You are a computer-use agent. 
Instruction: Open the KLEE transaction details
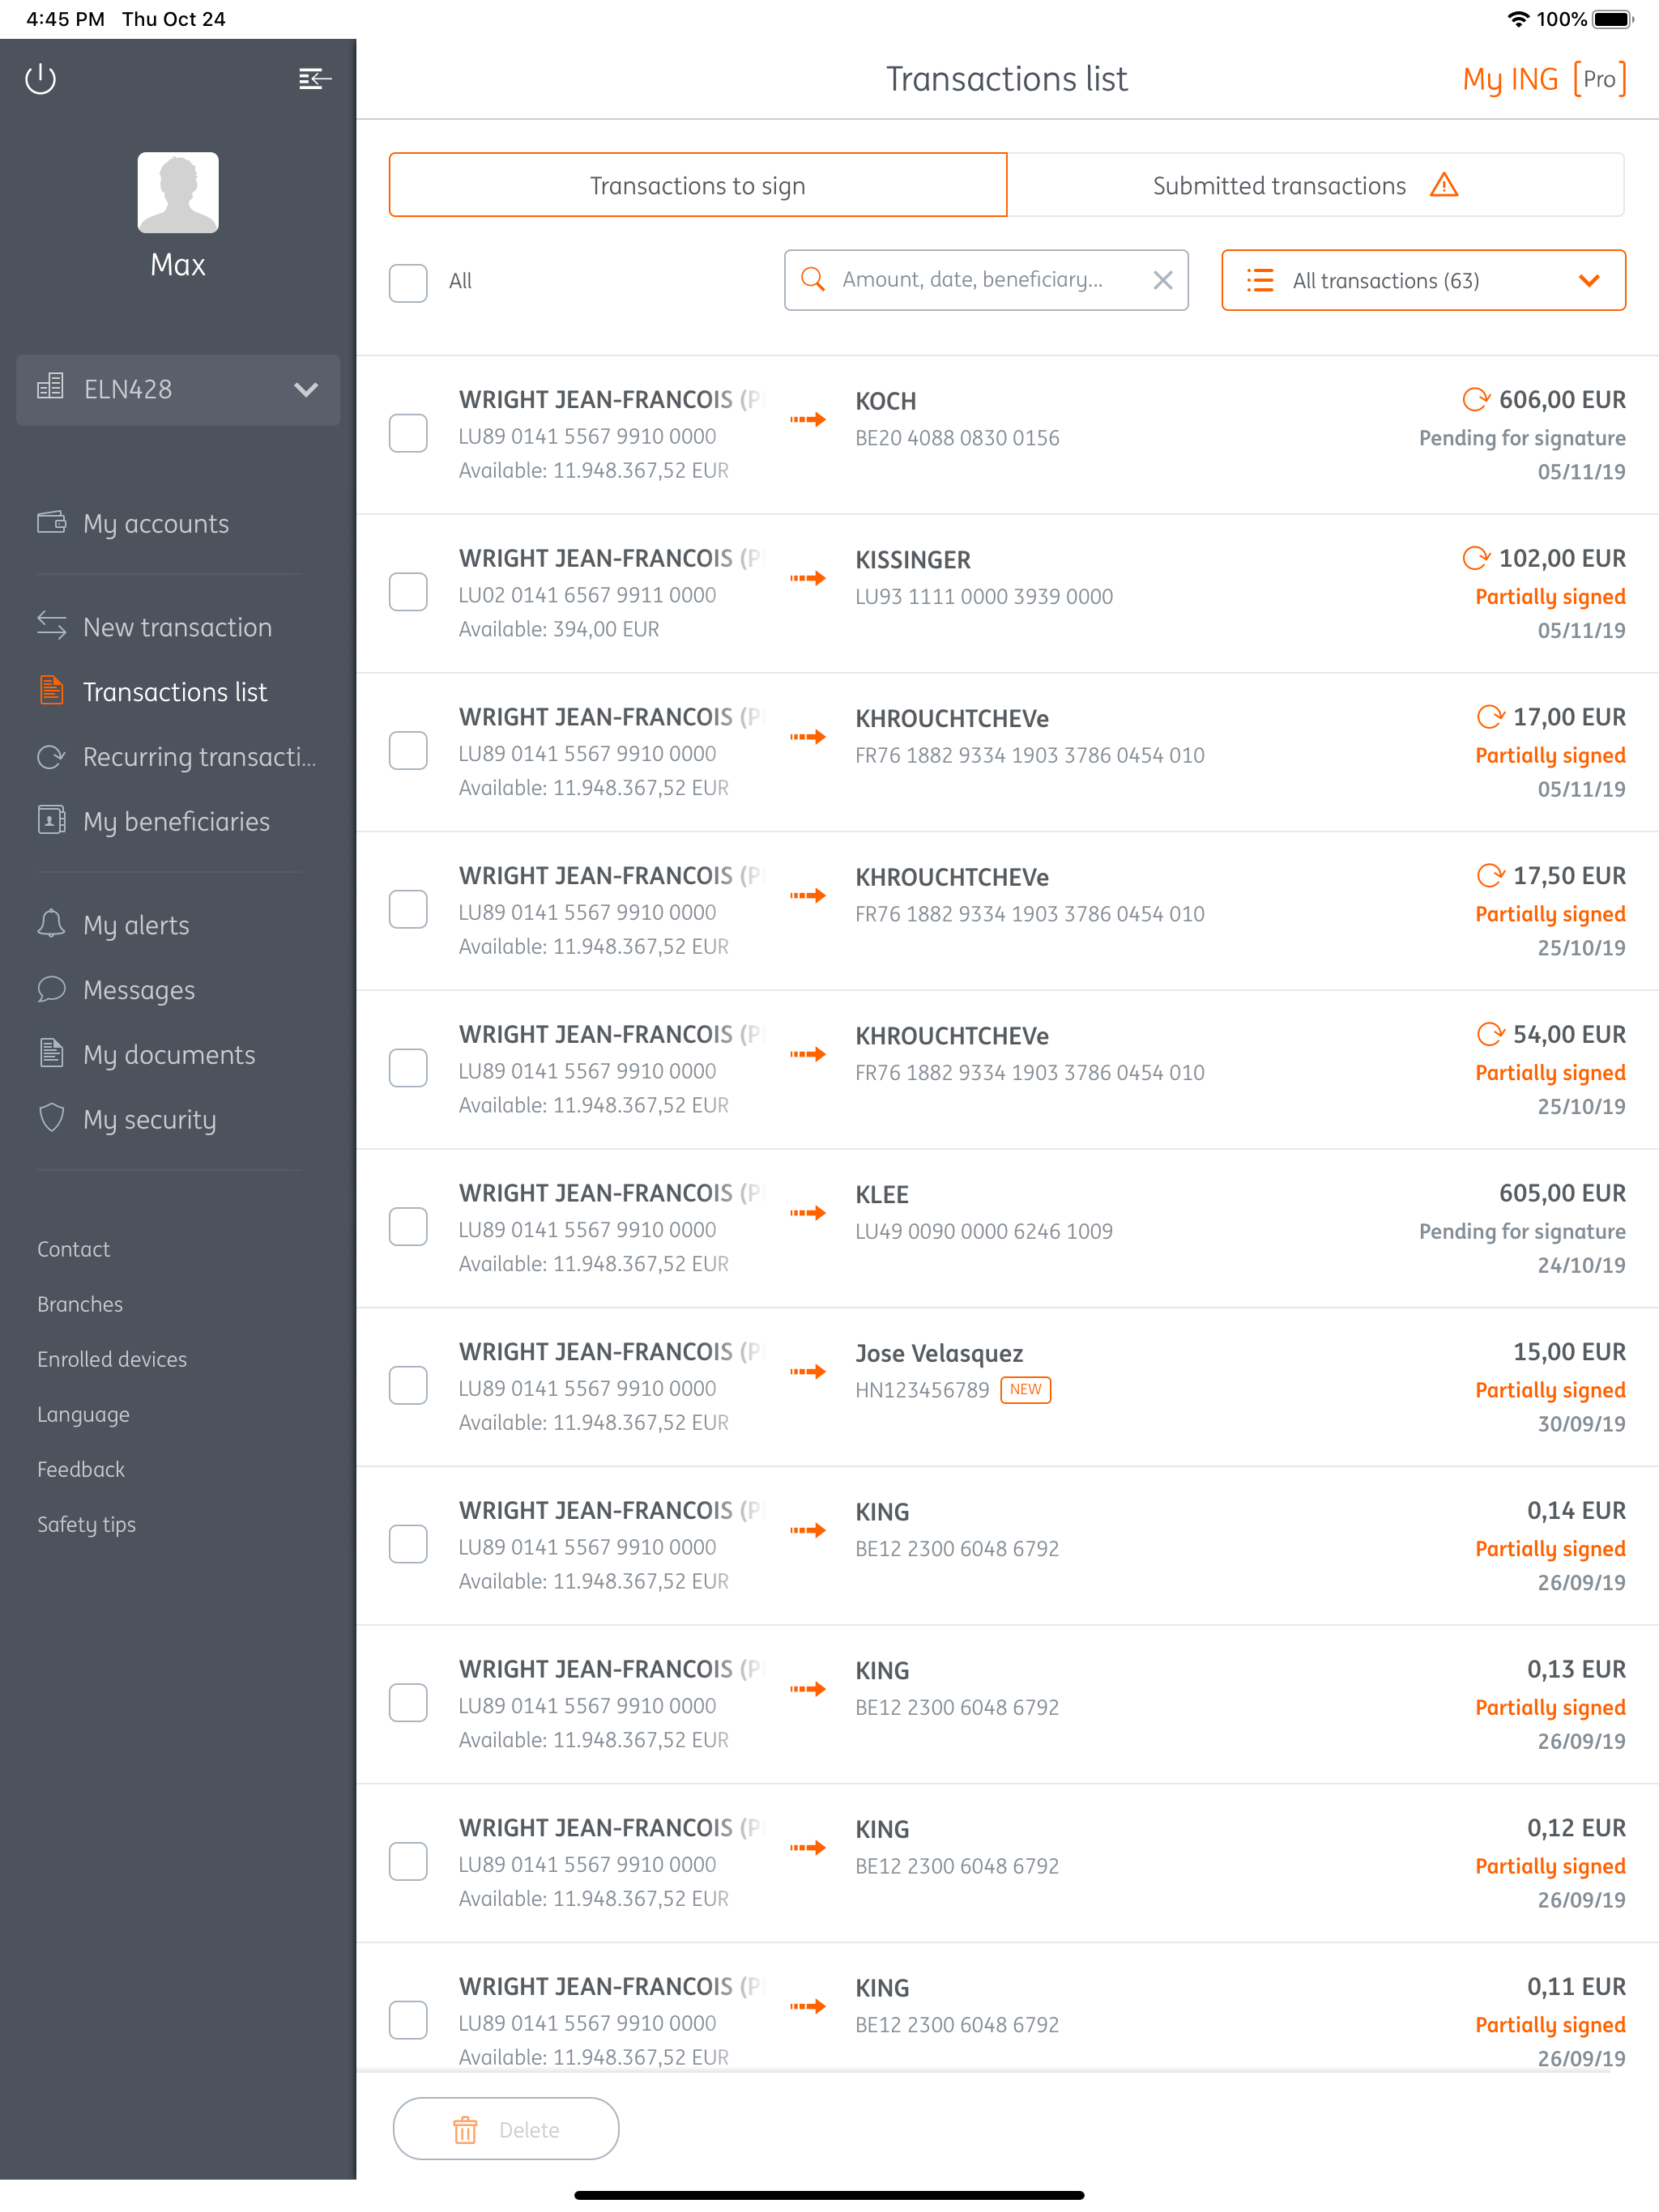pos(1007,1228)
